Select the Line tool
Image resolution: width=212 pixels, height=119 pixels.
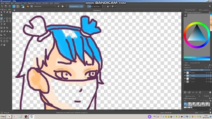coord(4,19)
